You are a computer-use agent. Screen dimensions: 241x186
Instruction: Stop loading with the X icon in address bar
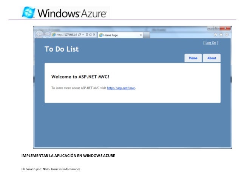(94, 35)
